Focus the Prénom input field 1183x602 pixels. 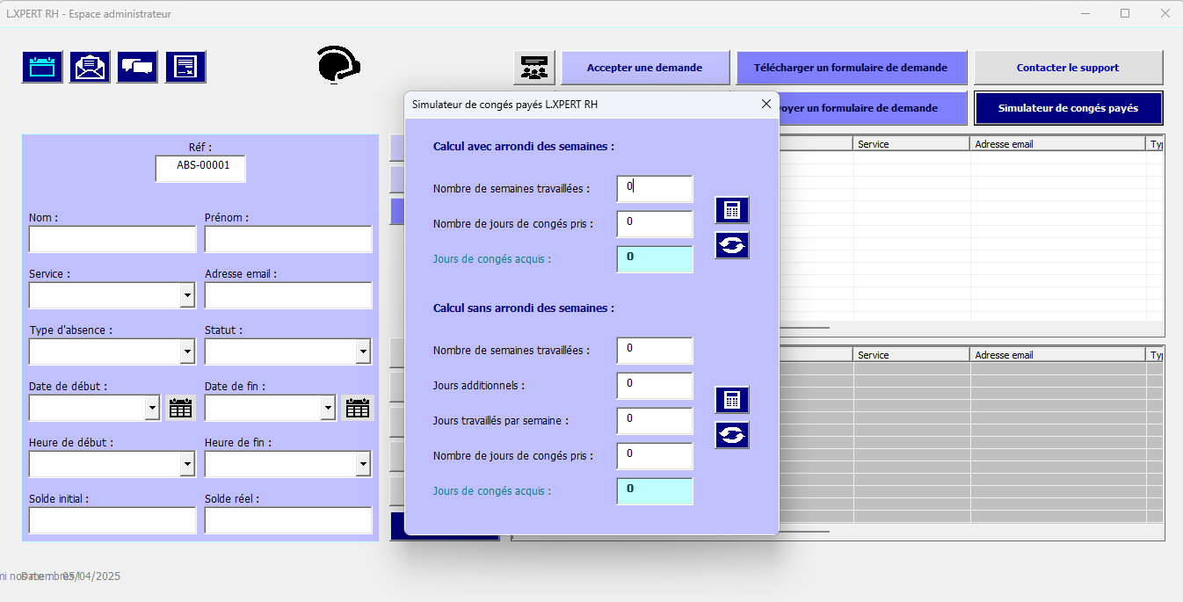(288, 239)
